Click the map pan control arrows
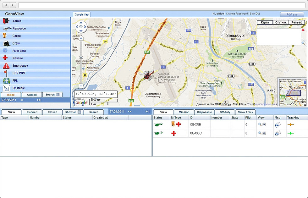 (81, 27)
